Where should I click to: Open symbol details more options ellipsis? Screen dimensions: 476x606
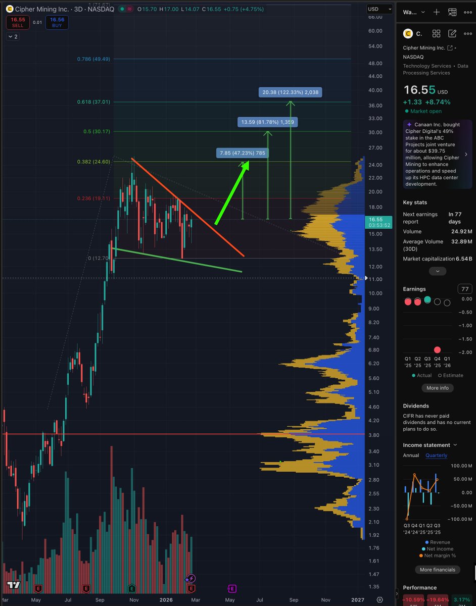point(467,33)
